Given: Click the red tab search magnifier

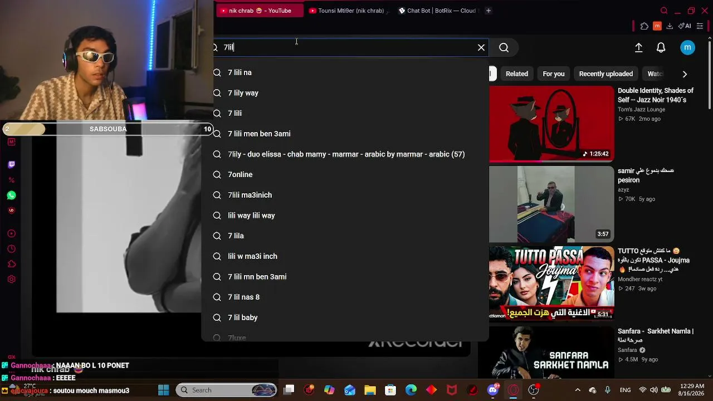Looking at the screenshot, I should pyautogui.click(x=664, y=11).
